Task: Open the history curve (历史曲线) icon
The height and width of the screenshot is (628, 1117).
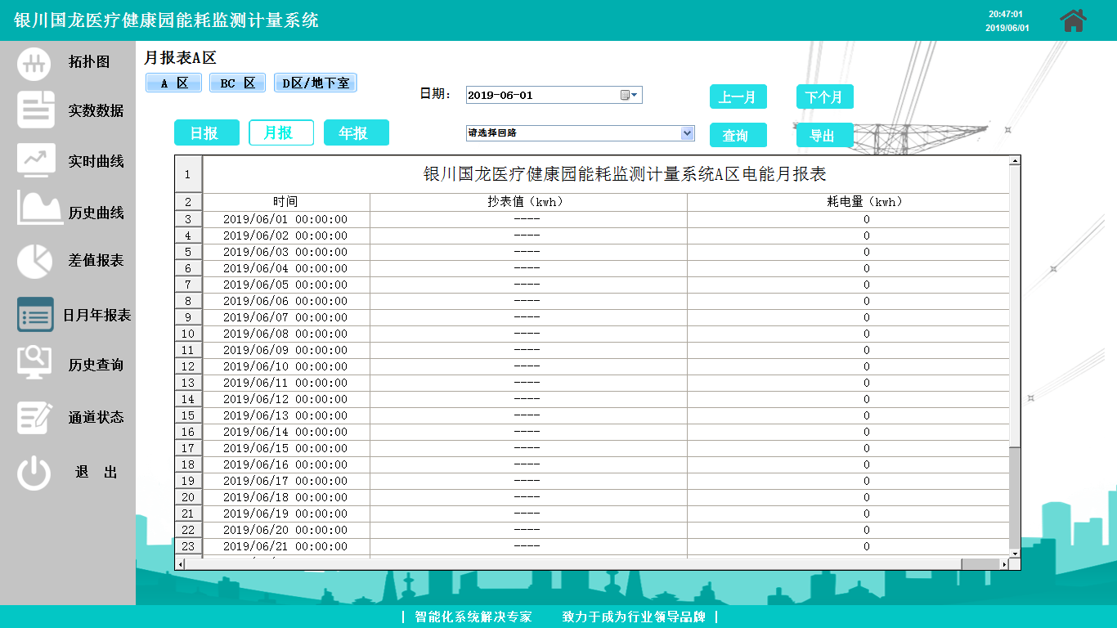Action: (39, 209)
